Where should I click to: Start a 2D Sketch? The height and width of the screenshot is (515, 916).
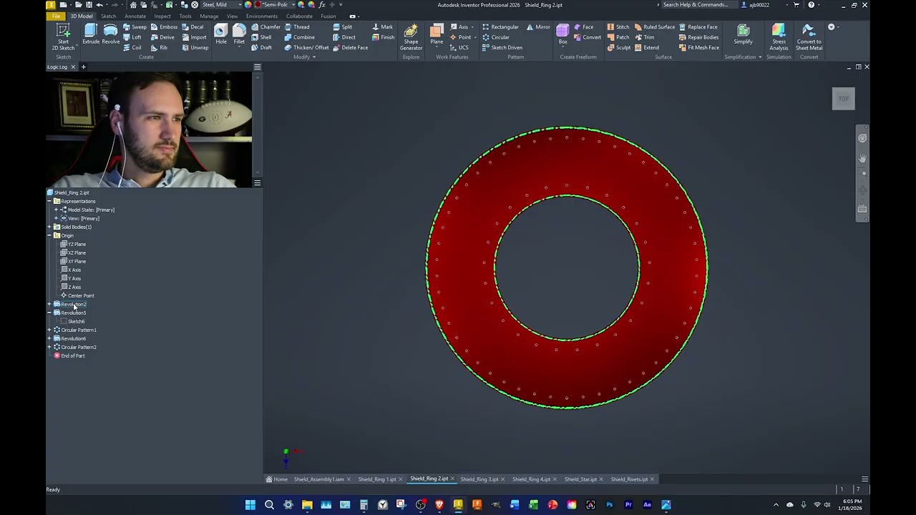tap(63, 36)
